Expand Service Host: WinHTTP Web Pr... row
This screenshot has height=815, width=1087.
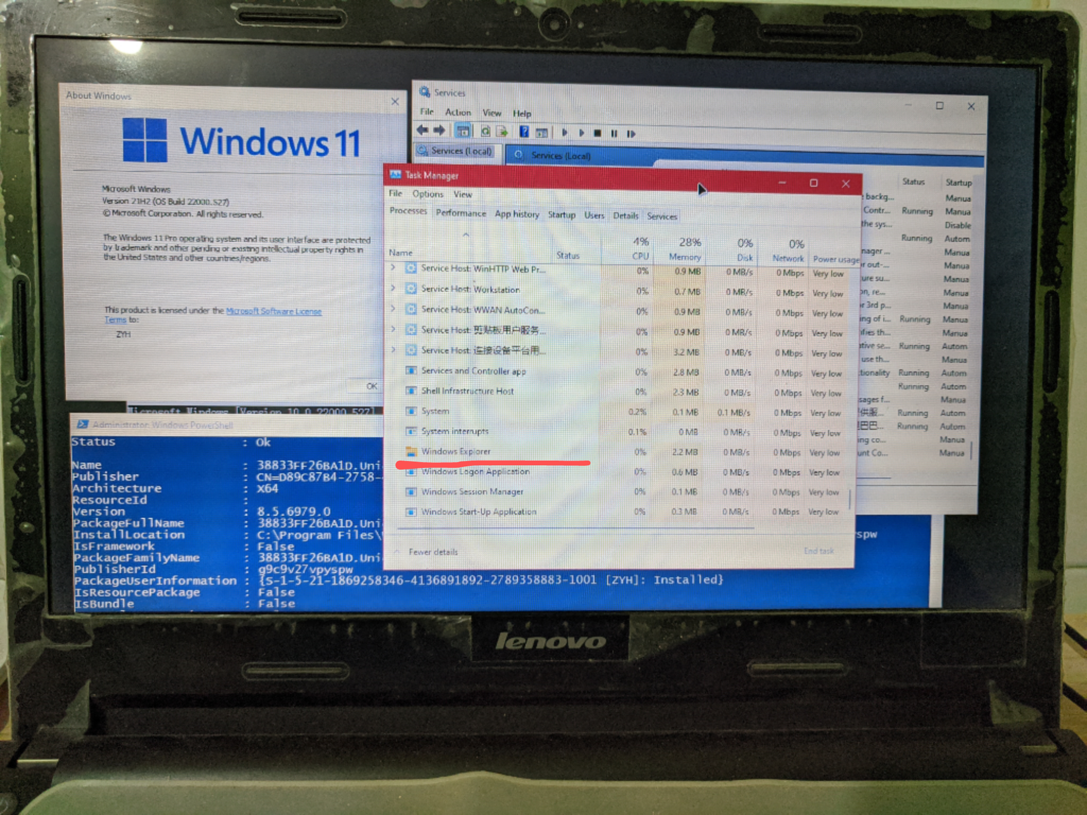pos(393,267)
